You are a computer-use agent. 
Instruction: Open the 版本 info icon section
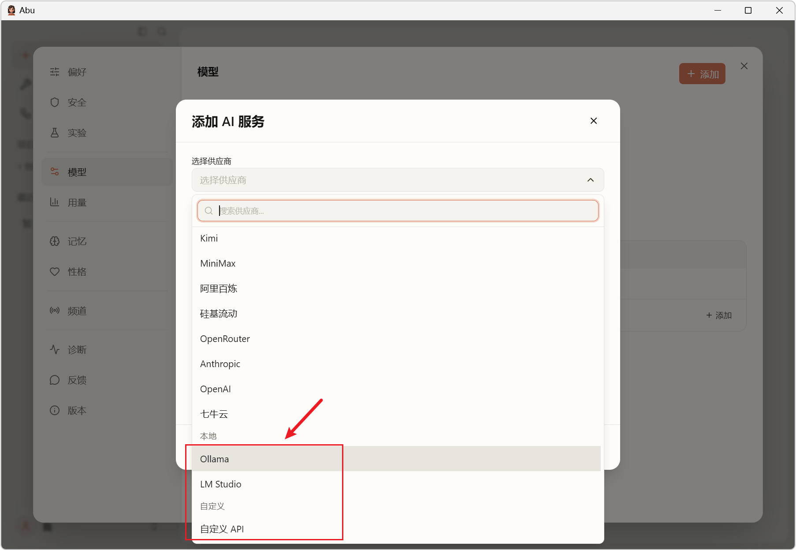(55, 410)
